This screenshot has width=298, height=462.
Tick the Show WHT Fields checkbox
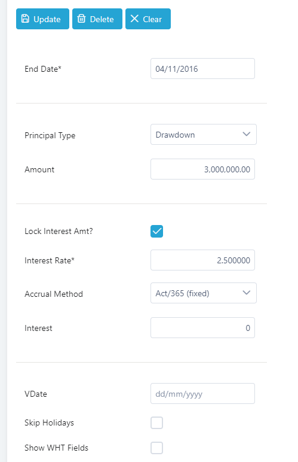click(x=156, y=448)
